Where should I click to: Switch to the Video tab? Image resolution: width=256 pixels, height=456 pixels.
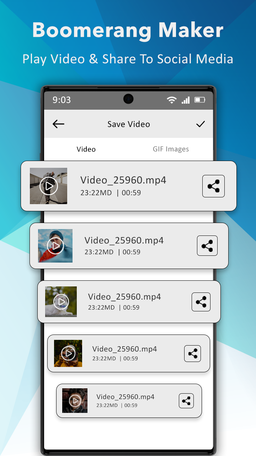(x=86, y=149)
